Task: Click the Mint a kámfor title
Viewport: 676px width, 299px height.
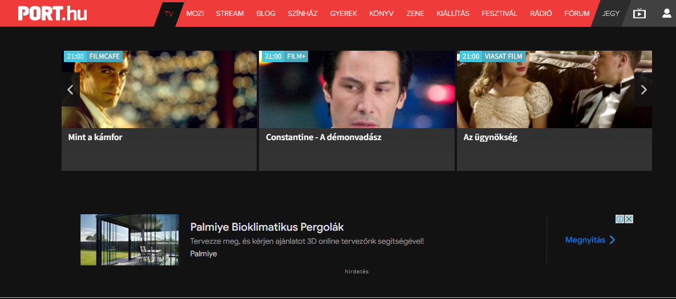Action: pos(95,138)
